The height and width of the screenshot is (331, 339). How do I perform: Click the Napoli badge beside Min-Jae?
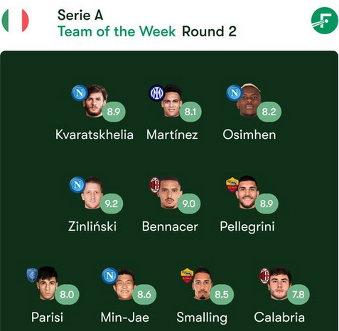click(x=109, y=275)
